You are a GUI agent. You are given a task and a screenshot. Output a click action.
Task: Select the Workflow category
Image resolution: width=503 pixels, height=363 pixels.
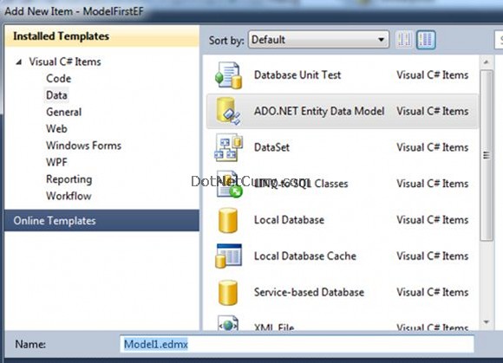tap(69, 196)
